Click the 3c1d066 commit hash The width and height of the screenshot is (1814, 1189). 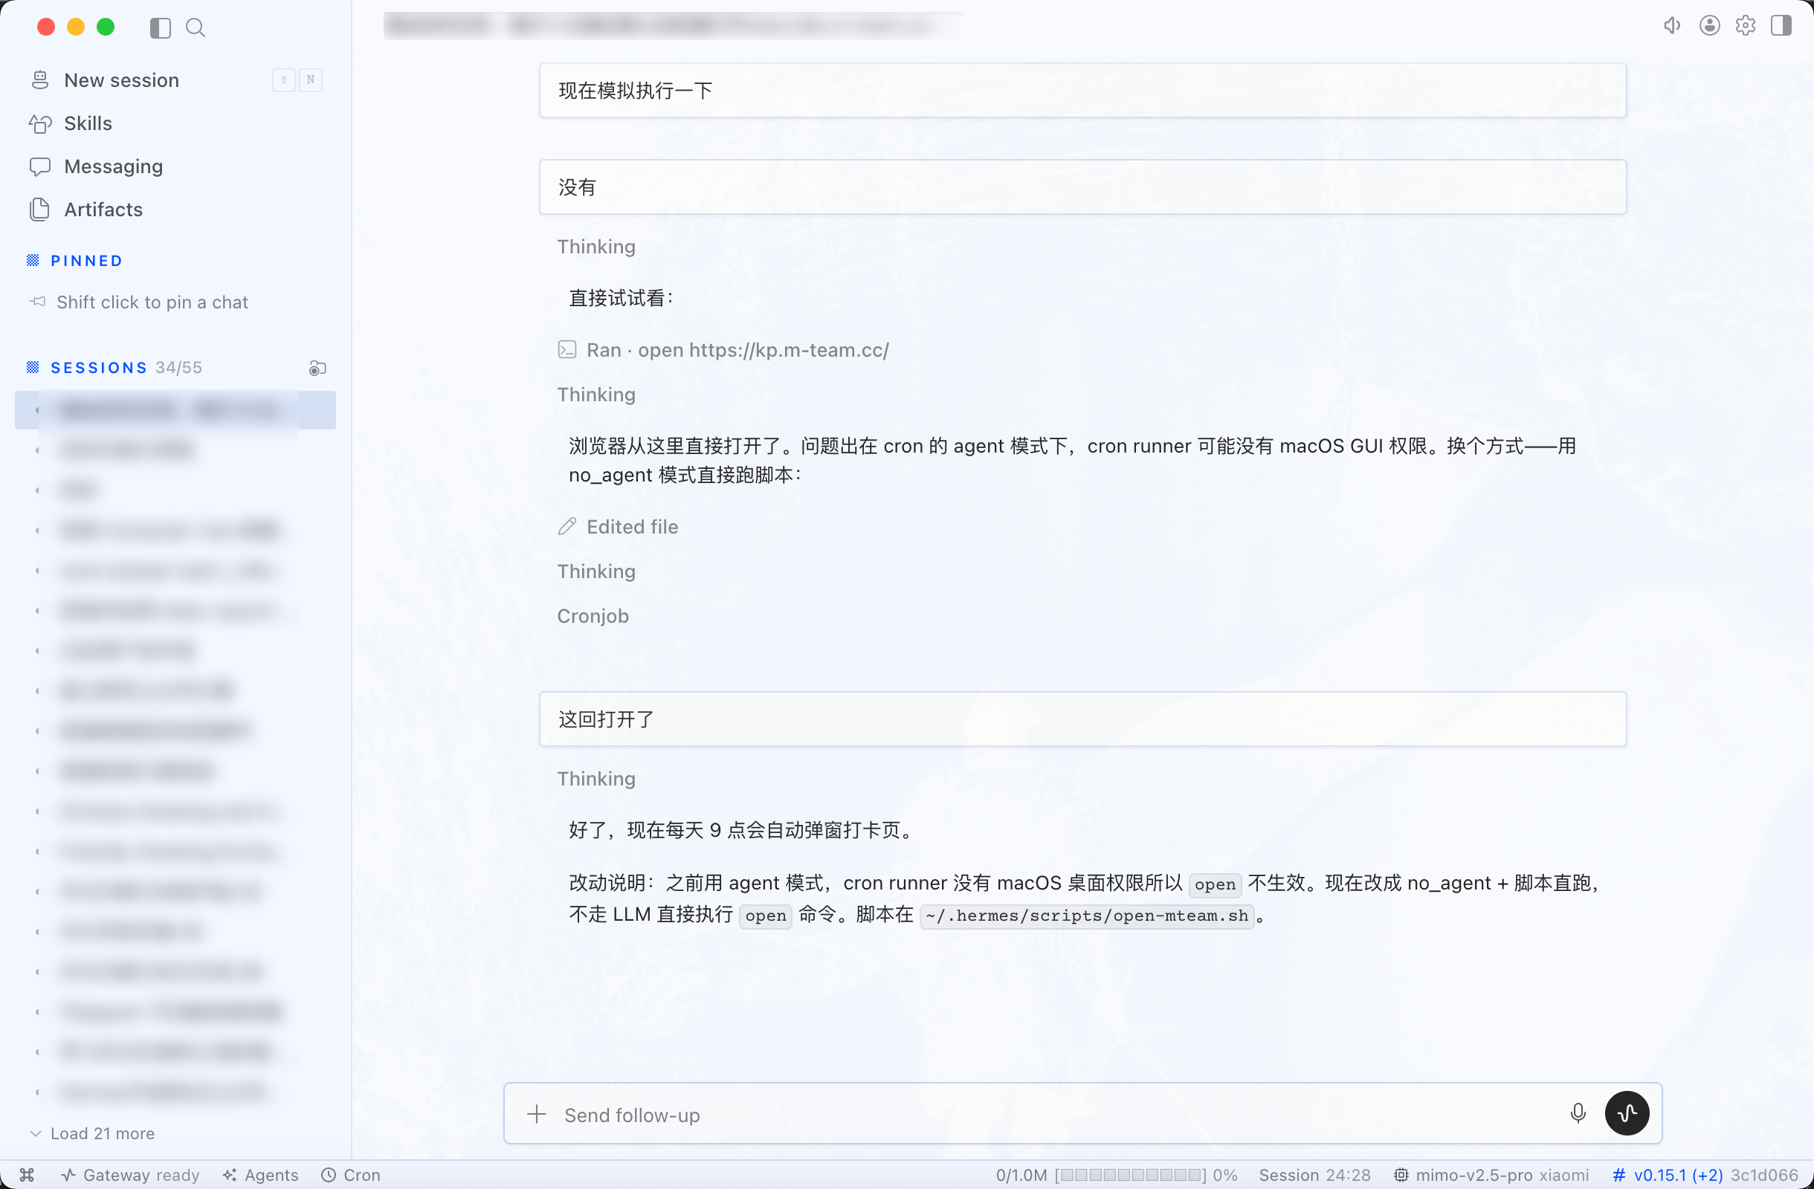1763,1176
